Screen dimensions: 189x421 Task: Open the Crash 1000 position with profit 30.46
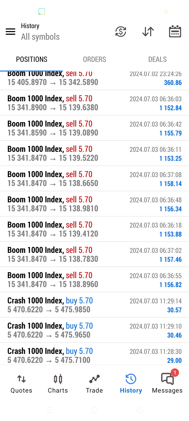pos(94,330)
